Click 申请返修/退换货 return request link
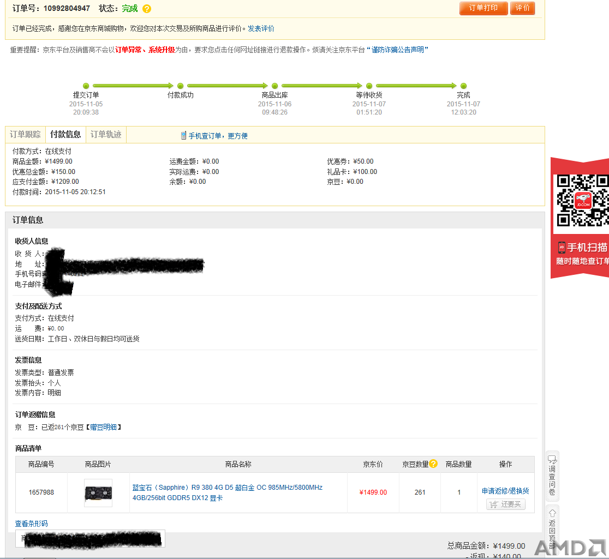 pos(505,491)
